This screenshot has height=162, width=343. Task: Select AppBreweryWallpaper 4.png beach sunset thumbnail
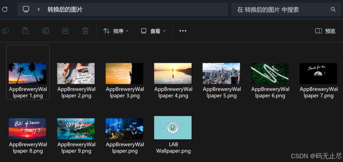[173, 73]
